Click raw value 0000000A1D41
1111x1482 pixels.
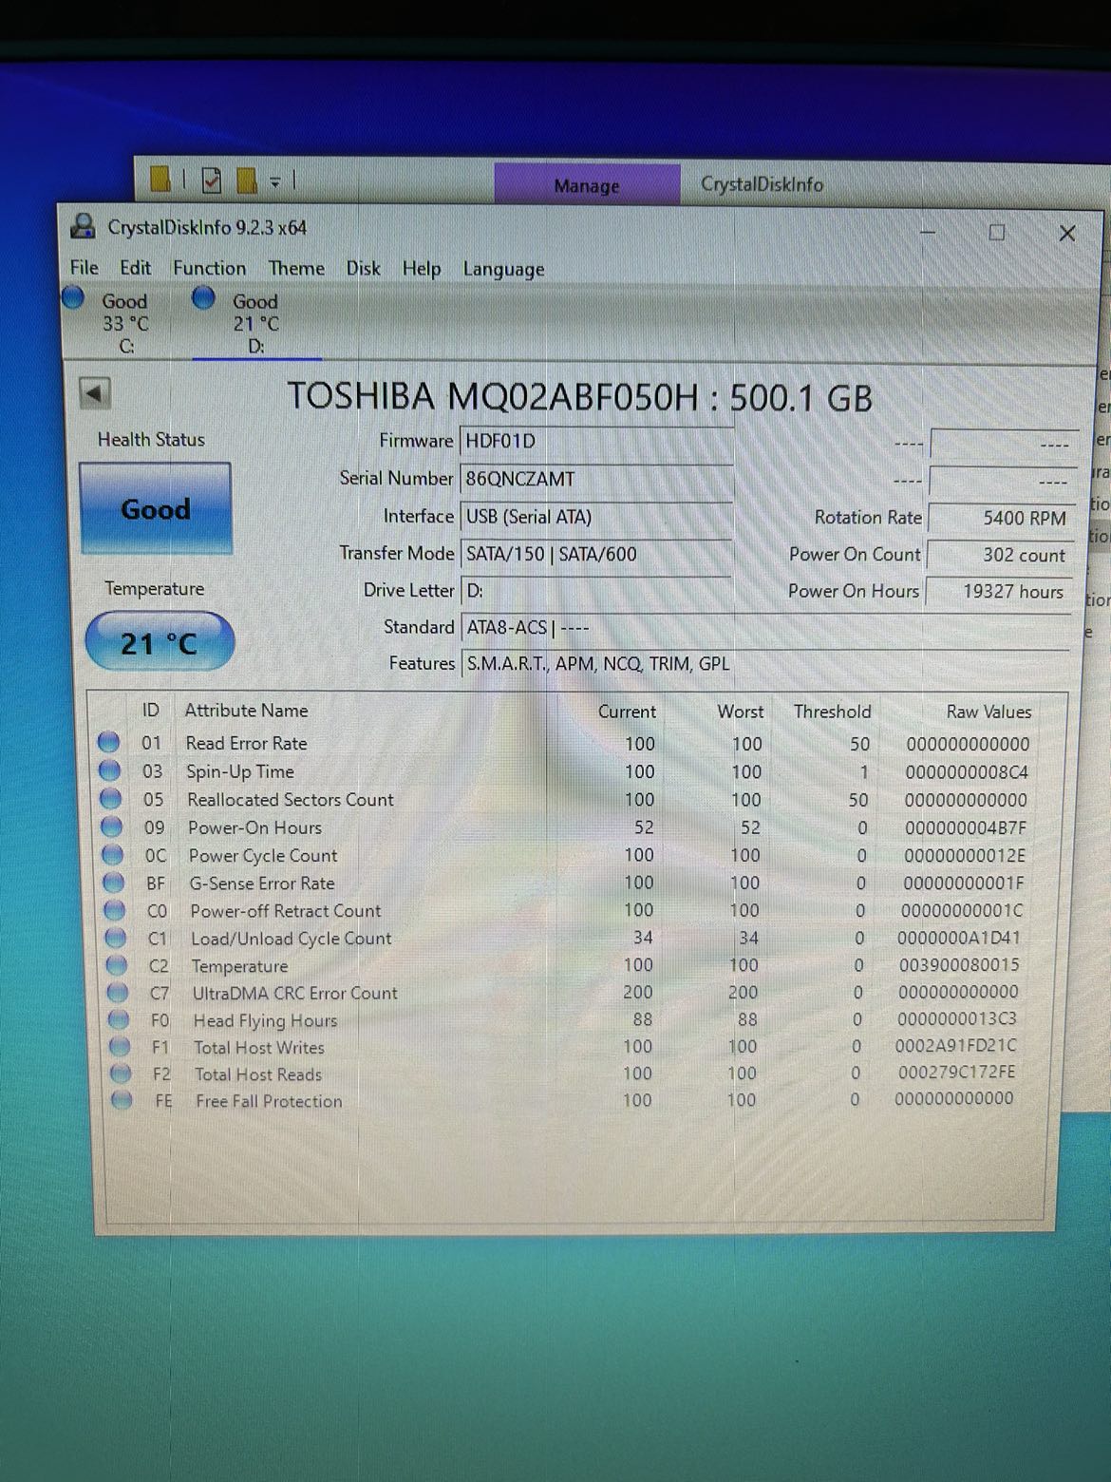tap(960, 938)
